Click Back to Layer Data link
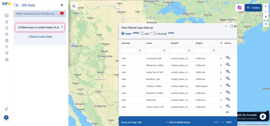Screen dimensions: 270x126 [40, 36]
